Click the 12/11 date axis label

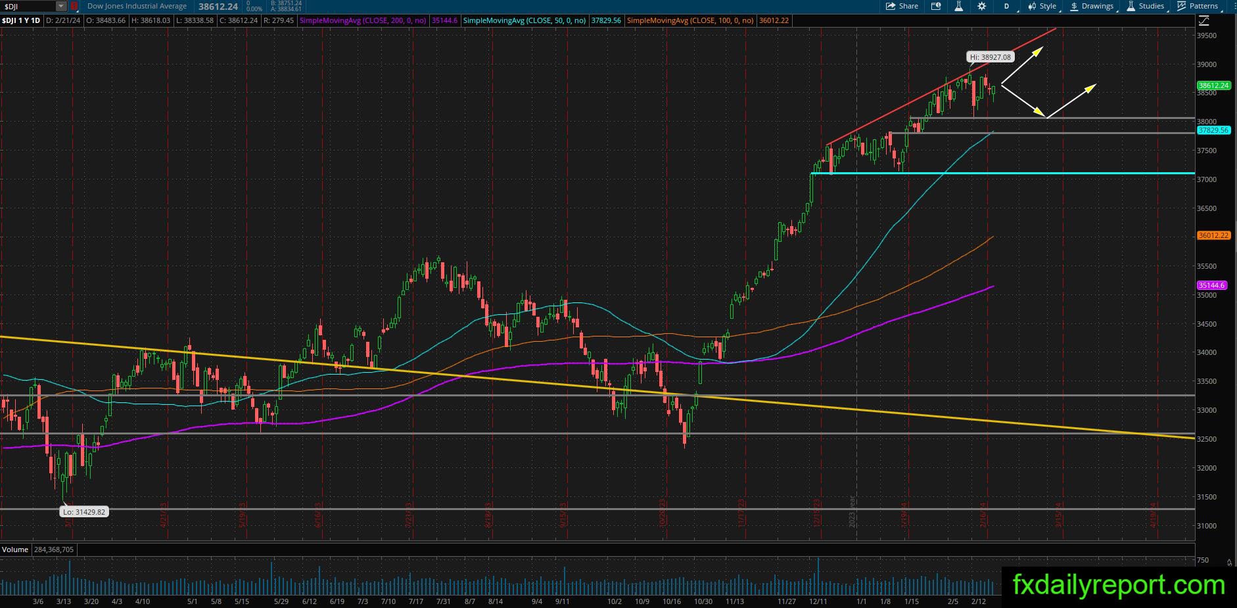pos(818,601)
